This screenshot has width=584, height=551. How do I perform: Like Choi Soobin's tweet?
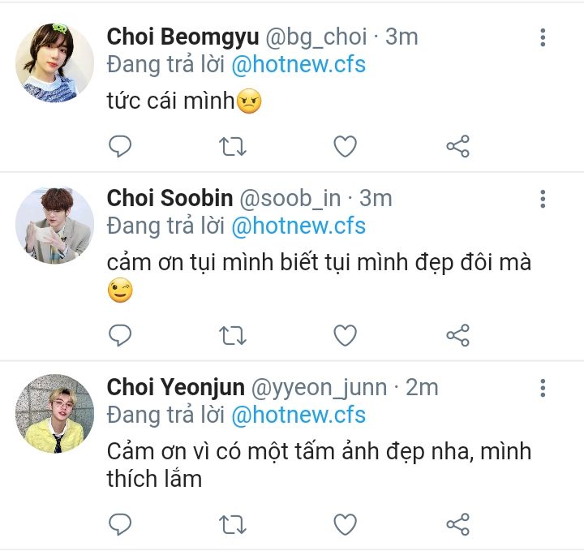[x=346, y=335]
